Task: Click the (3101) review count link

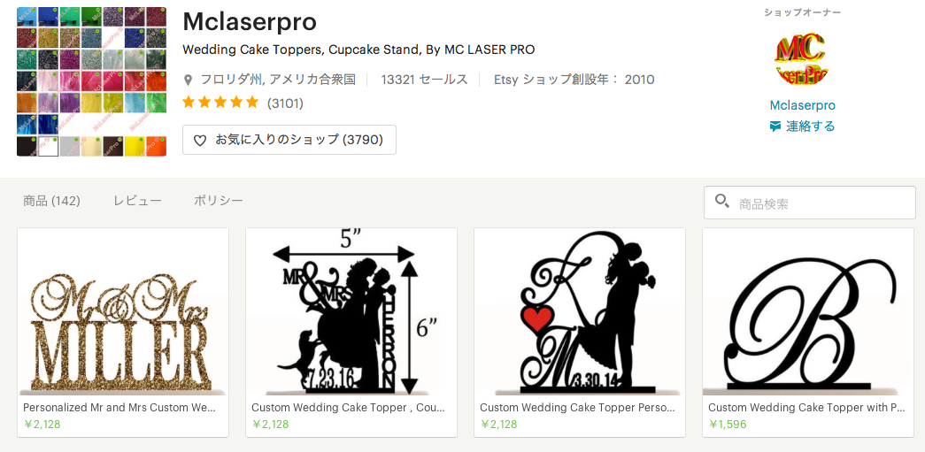Action: (285, 103)
